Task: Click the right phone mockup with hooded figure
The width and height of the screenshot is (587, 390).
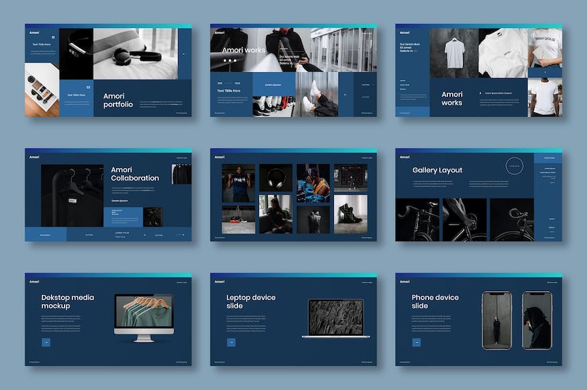Action: 537,320
